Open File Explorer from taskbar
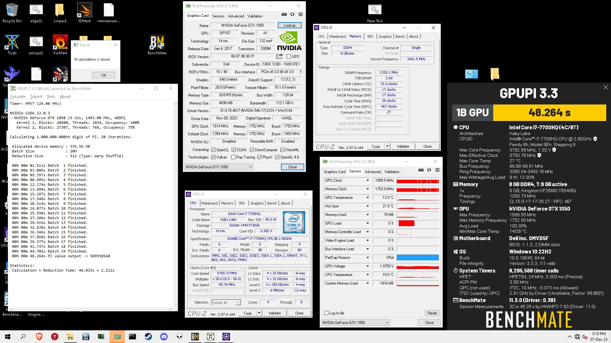Image resolution: width=611 pixels, height=343 pixels. click(x=70, y=337)
